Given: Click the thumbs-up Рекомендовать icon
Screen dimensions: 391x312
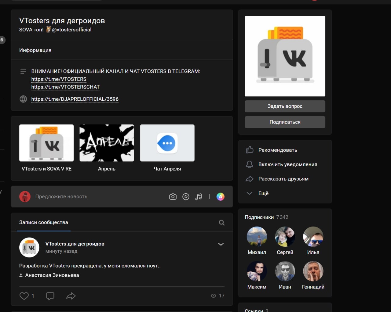Looking at the screenshot, I should click(x=250, y=150).
